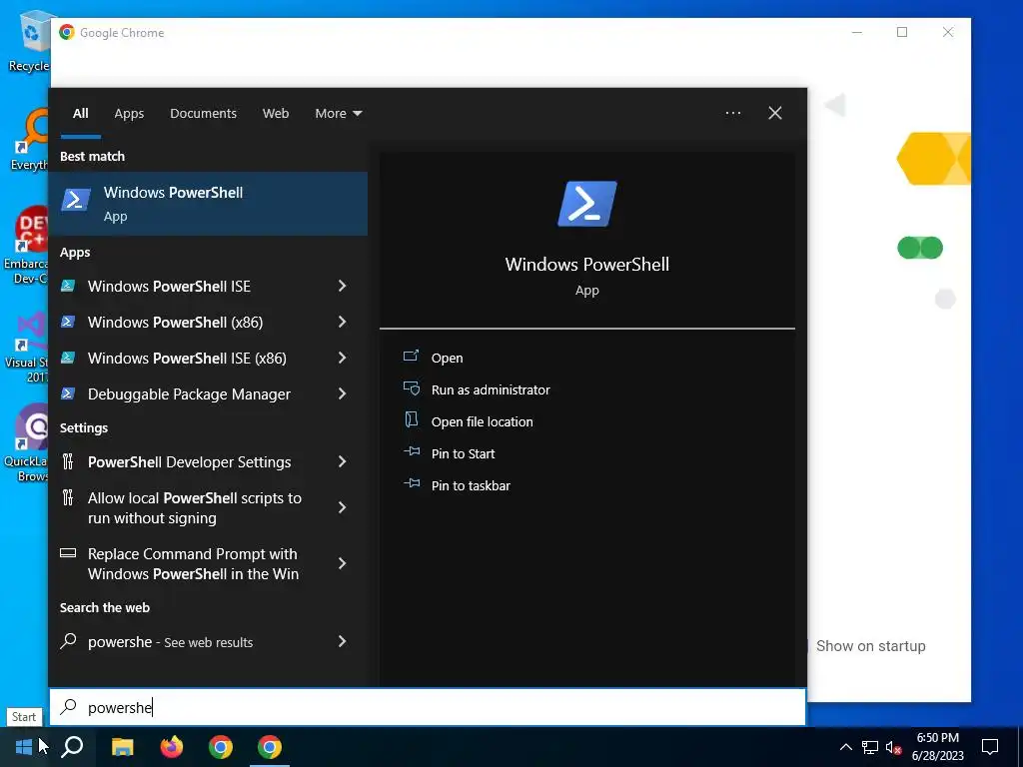Open the notification center icon
1023x767 pixels.
[x=990, y=747]
